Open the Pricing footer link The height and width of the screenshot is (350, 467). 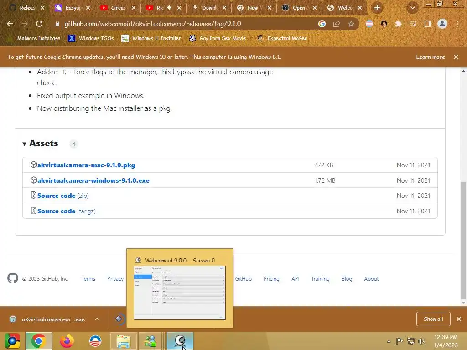(271, 279)
